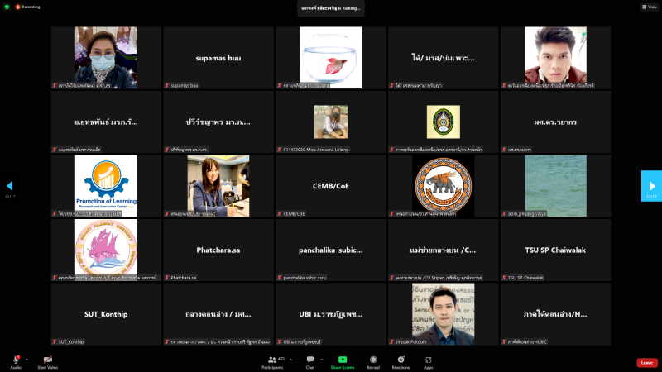
Task: Click the green encryption shield icon
Action: [x=6, y=6]
